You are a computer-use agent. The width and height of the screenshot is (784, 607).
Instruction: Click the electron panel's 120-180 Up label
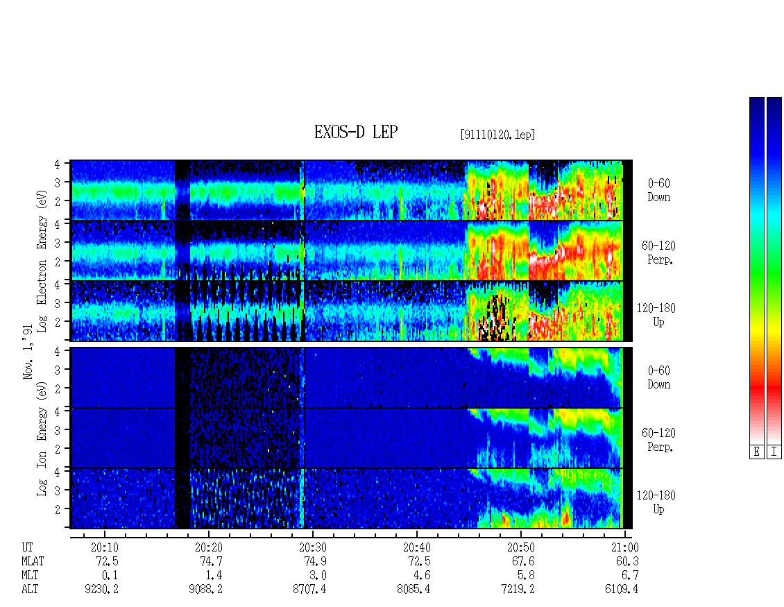pos(656,314)
